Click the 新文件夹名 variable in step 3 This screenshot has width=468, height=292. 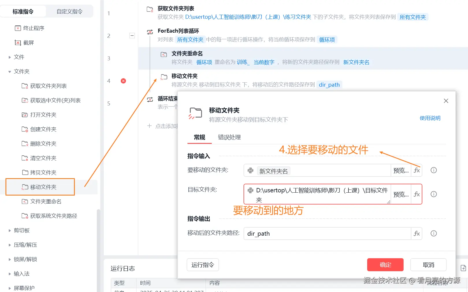point(356,62)
